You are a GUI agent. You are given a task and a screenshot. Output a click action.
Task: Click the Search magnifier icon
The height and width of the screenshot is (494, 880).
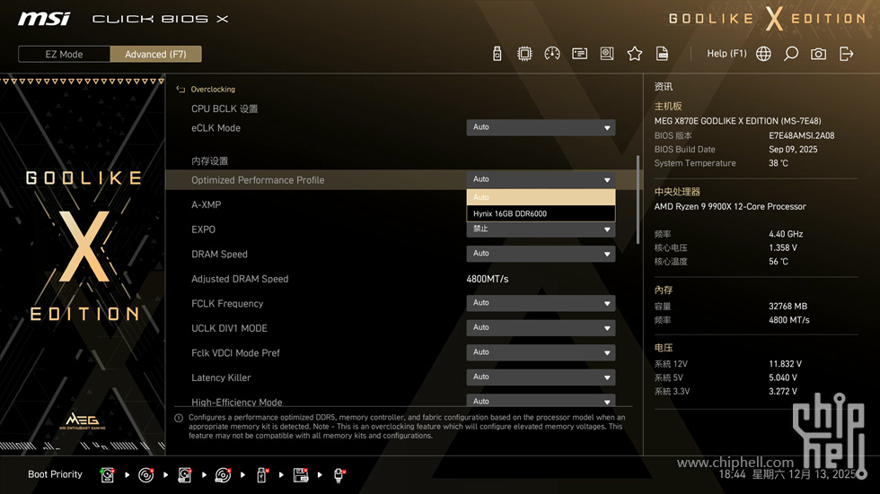tap(791, 54)
